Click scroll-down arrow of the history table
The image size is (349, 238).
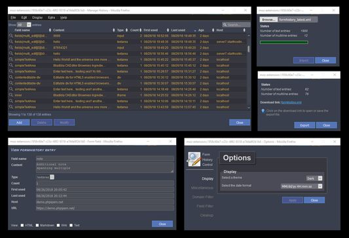click(x=249, y=108)
